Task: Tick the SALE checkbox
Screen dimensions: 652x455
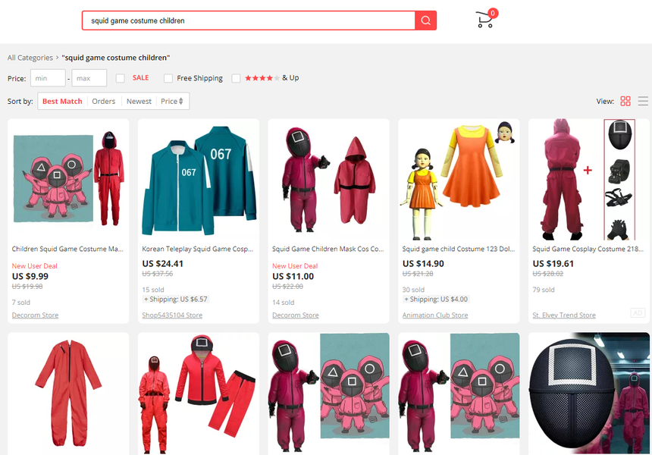Action: pos(121,78)
